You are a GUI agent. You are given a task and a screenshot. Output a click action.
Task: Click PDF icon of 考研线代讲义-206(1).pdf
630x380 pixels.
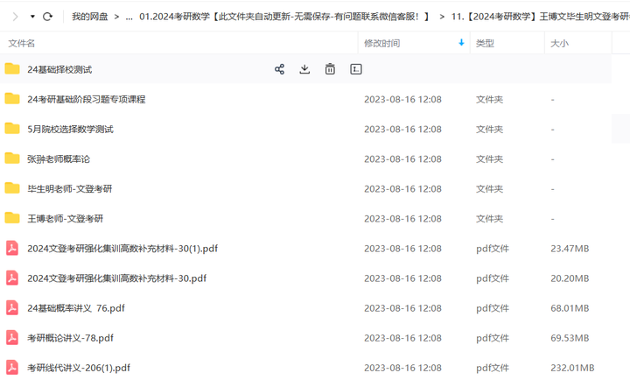(x=12, y=367)
